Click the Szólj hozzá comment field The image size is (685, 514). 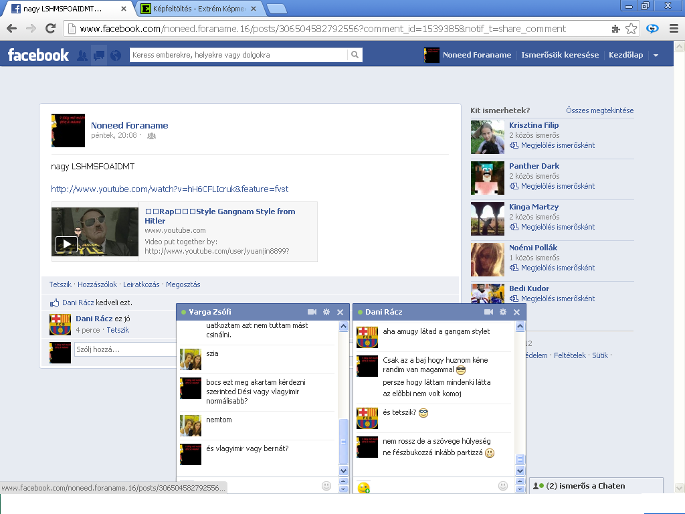tap(125, 349)
